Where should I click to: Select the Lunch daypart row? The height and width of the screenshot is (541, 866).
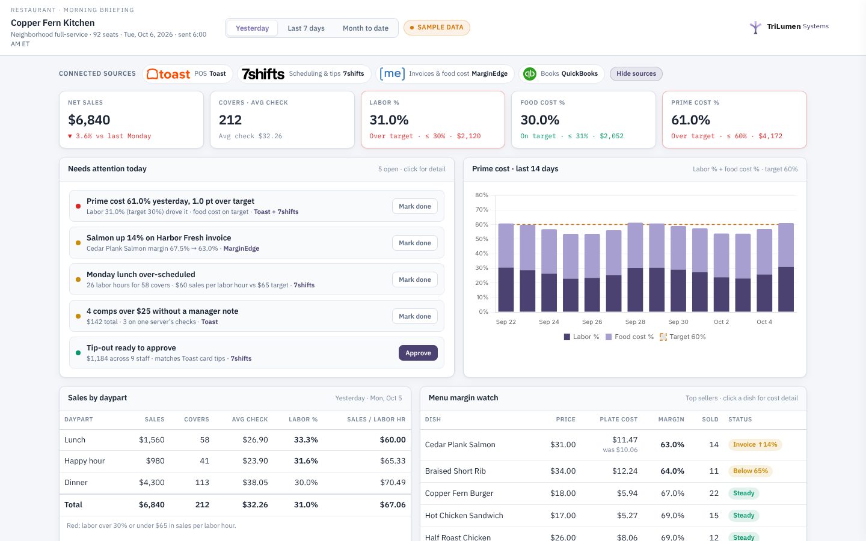coord(235,440)
